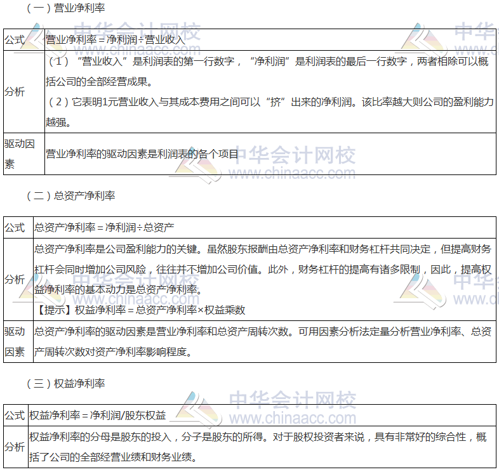The image size is (499, 472).
Task: Select the formula 营业净利率＝净利润÷营业收入
Action: click(115, 40)
